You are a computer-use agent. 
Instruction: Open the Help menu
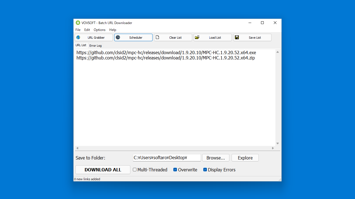pos(113,30)
